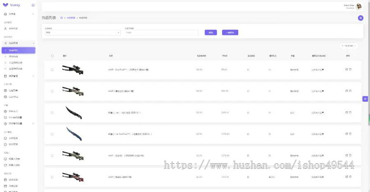Check the red AWP row checkbox

tap(52, 177)
